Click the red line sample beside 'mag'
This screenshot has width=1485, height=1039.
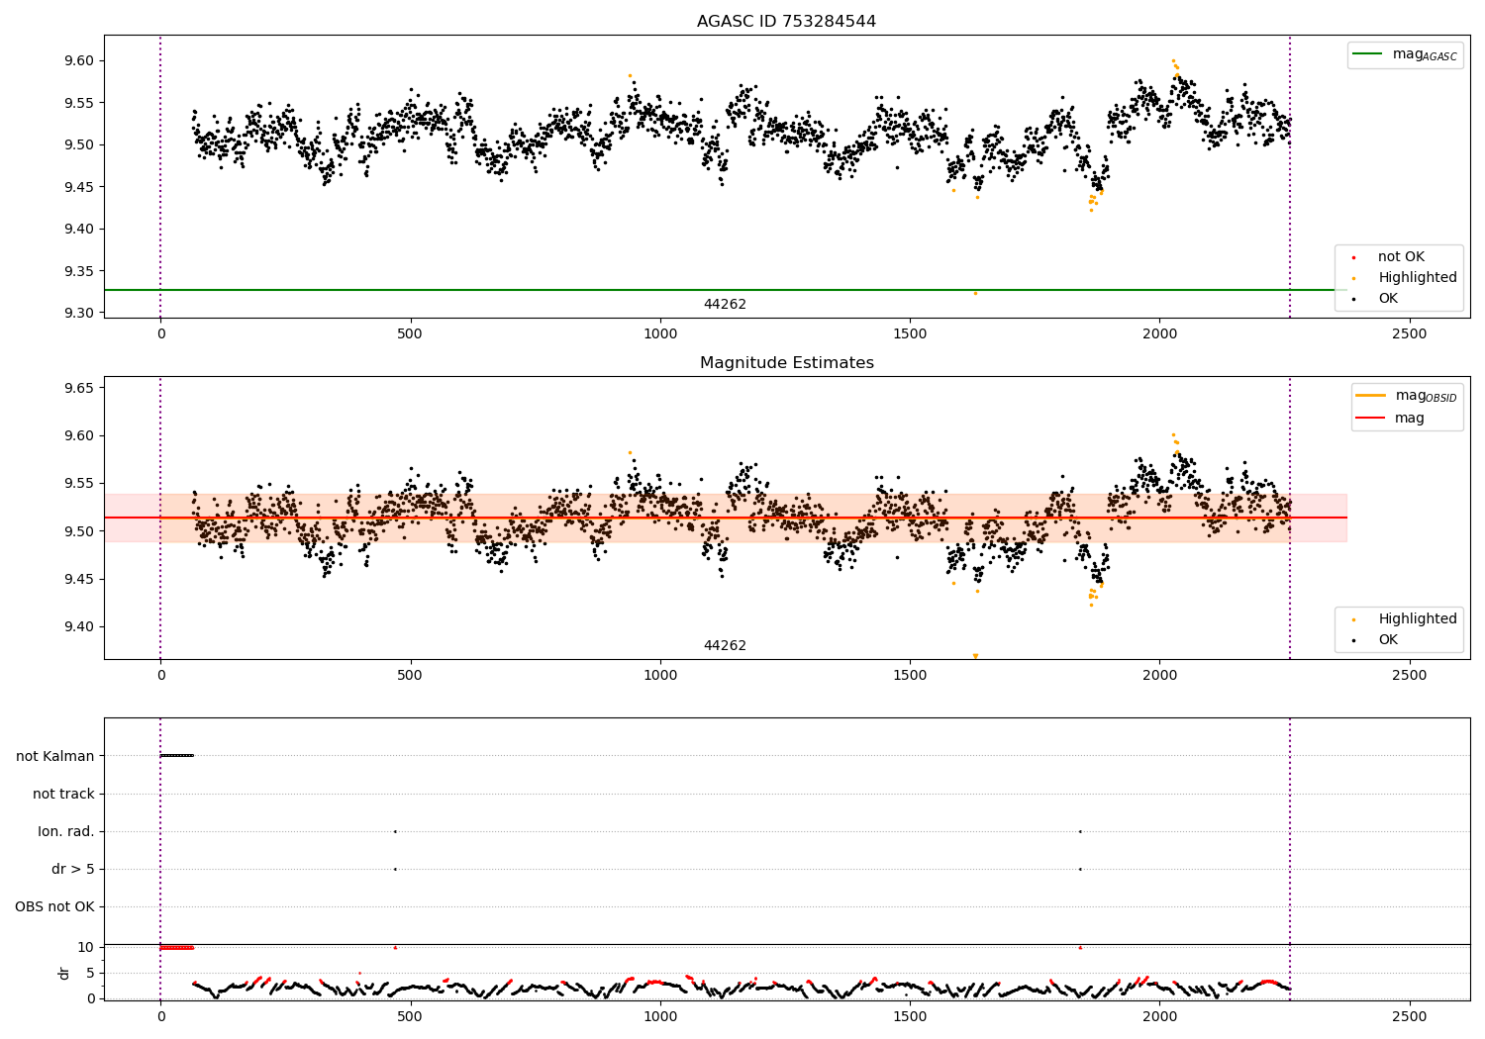point(1370,419)
